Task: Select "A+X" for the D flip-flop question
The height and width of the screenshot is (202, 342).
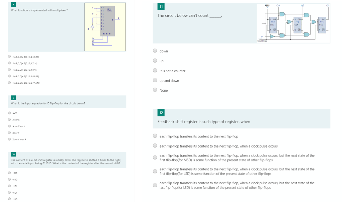Action: click(x=9, y=113)
